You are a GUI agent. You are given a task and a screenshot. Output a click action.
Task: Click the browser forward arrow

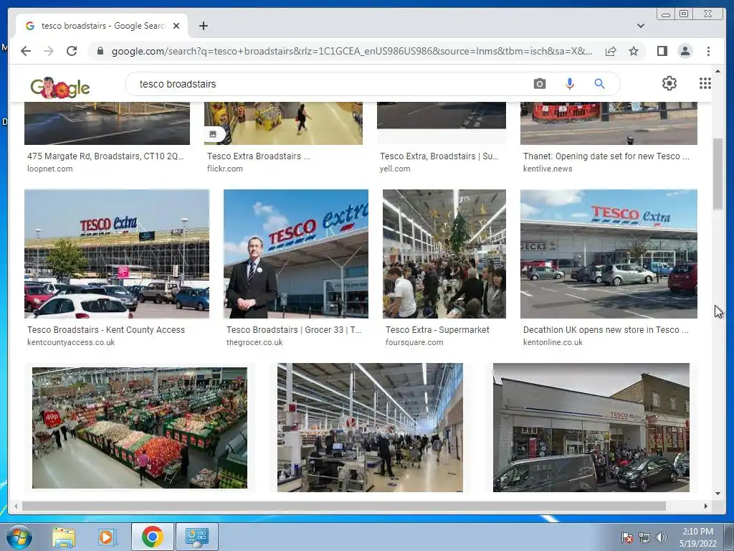[49, 51]
